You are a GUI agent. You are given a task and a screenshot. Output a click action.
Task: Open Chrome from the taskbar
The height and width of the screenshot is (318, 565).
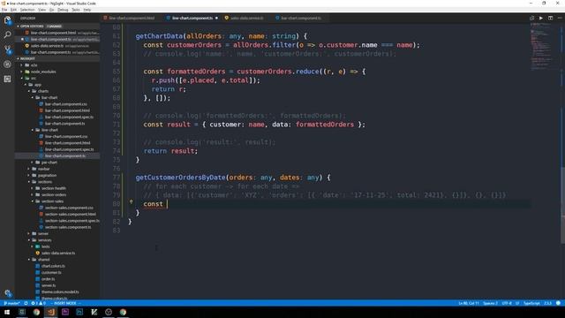pyautogui.click(x=36, y=312)
